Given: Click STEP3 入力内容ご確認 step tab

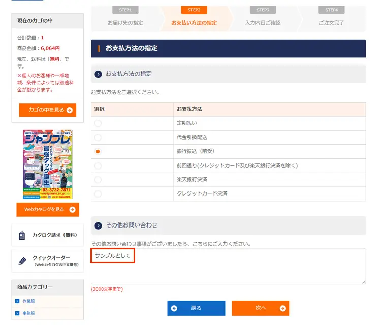Looking at the screenshot, I should click(263, 18).
